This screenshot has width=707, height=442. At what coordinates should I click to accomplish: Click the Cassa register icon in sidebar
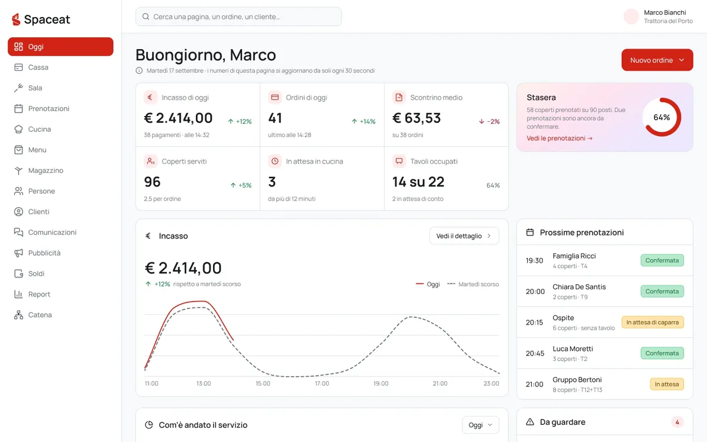18,67
